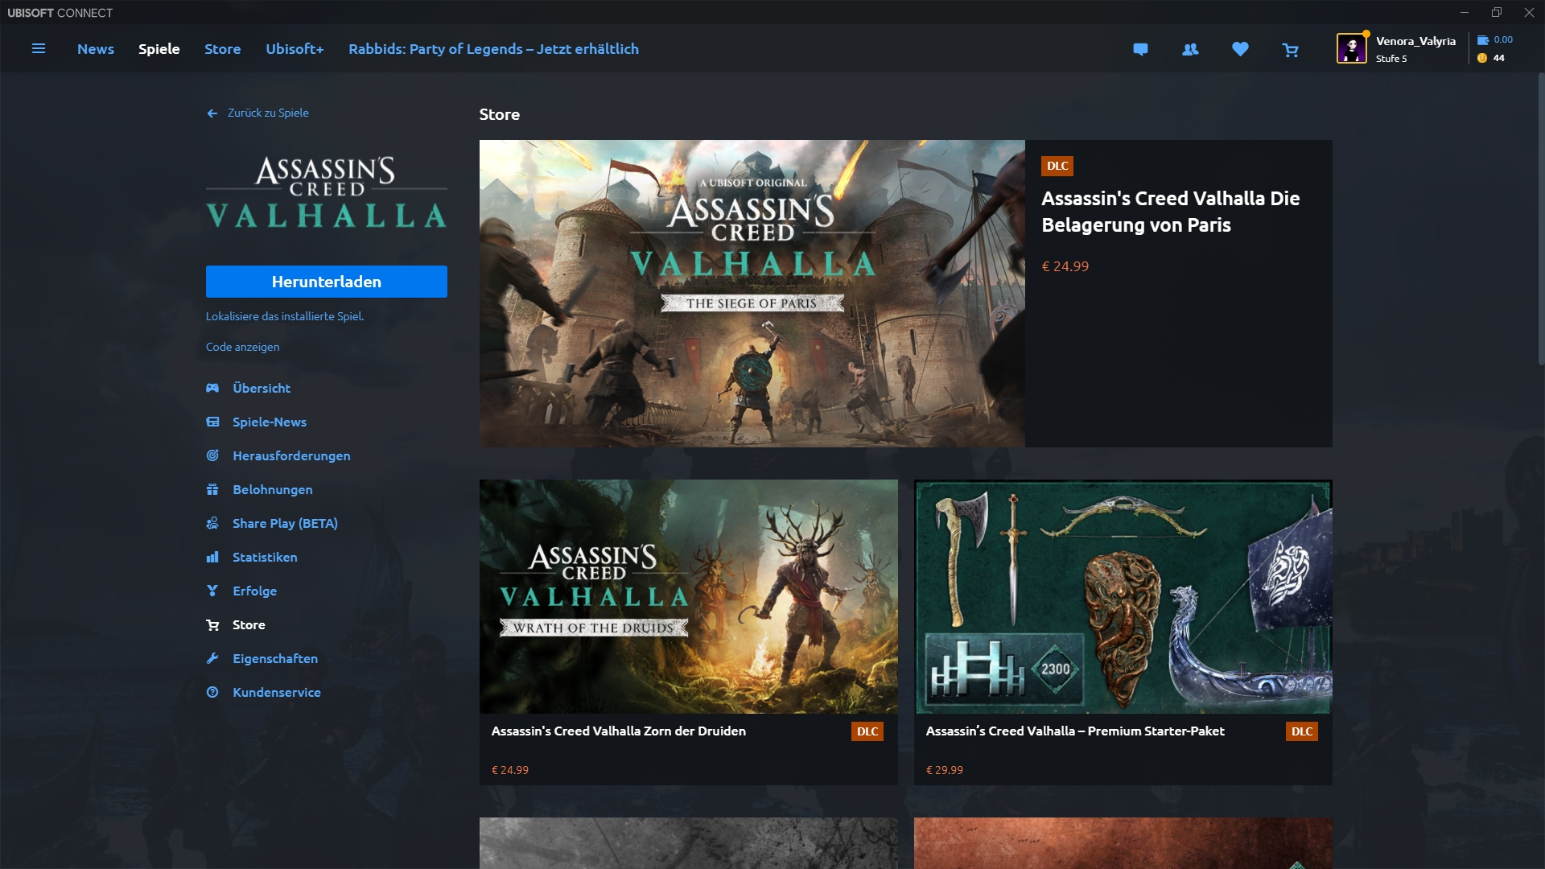1545x869 pixels.
Task: Click the help icon beside Kundenservice
Action: (212, 692)
